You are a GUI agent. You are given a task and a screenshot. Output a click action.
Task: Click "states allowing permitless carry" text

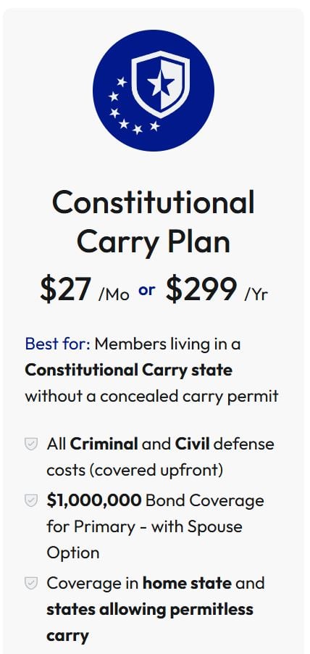click(x=150, y=623)
